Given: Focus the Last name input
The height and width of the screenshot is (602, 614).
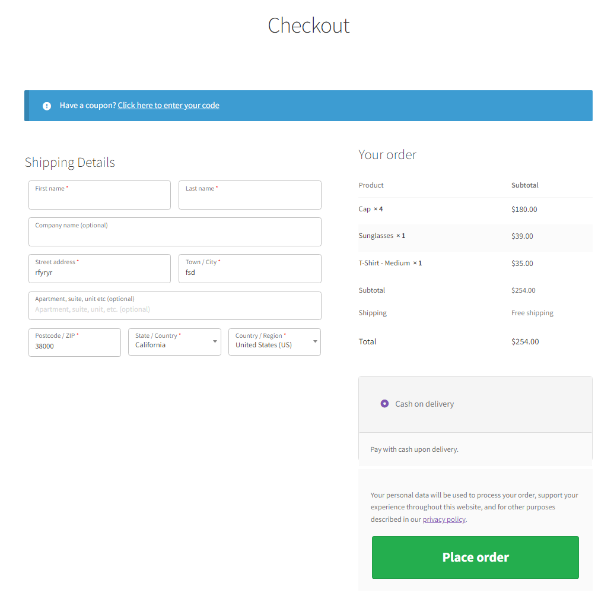Looking at the screenshot, I should point(250,195).
